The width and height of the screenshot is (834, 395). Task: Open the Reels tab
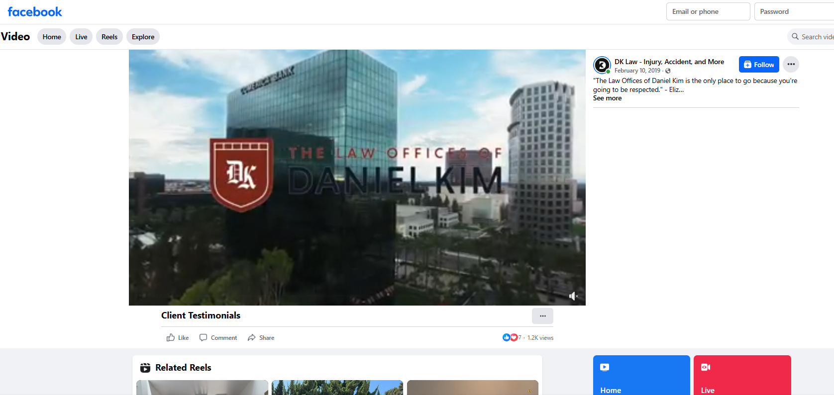pos(109,37)
